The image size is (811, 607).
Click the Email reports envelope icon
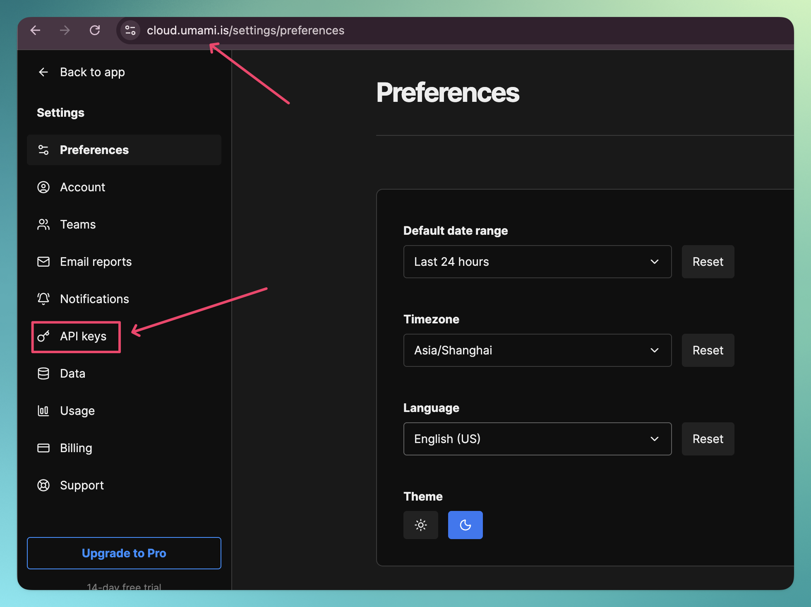pyautogui.click(x=43, y=262)
